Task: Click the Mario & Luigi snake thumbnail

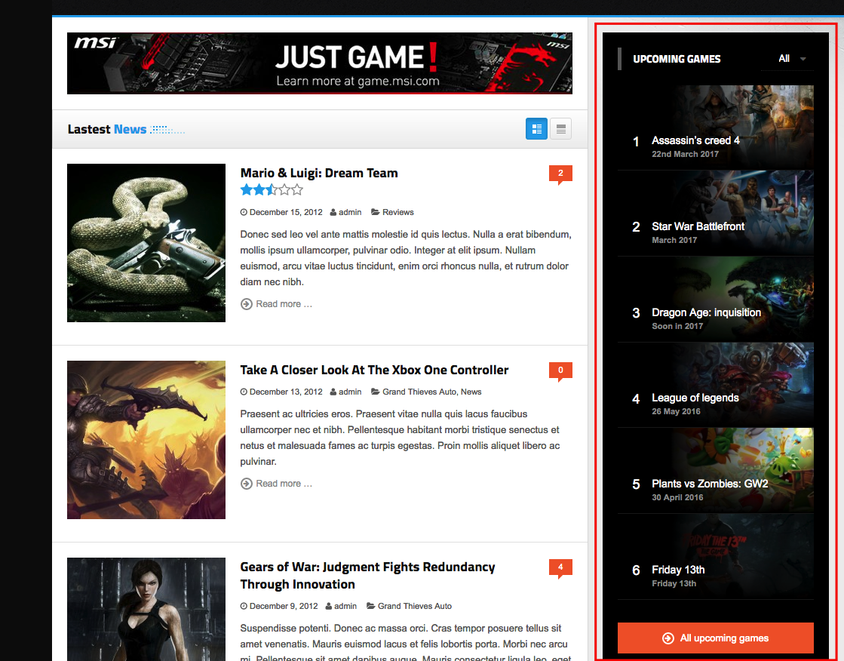Action: pyautogui.click(x=146, y=243)
